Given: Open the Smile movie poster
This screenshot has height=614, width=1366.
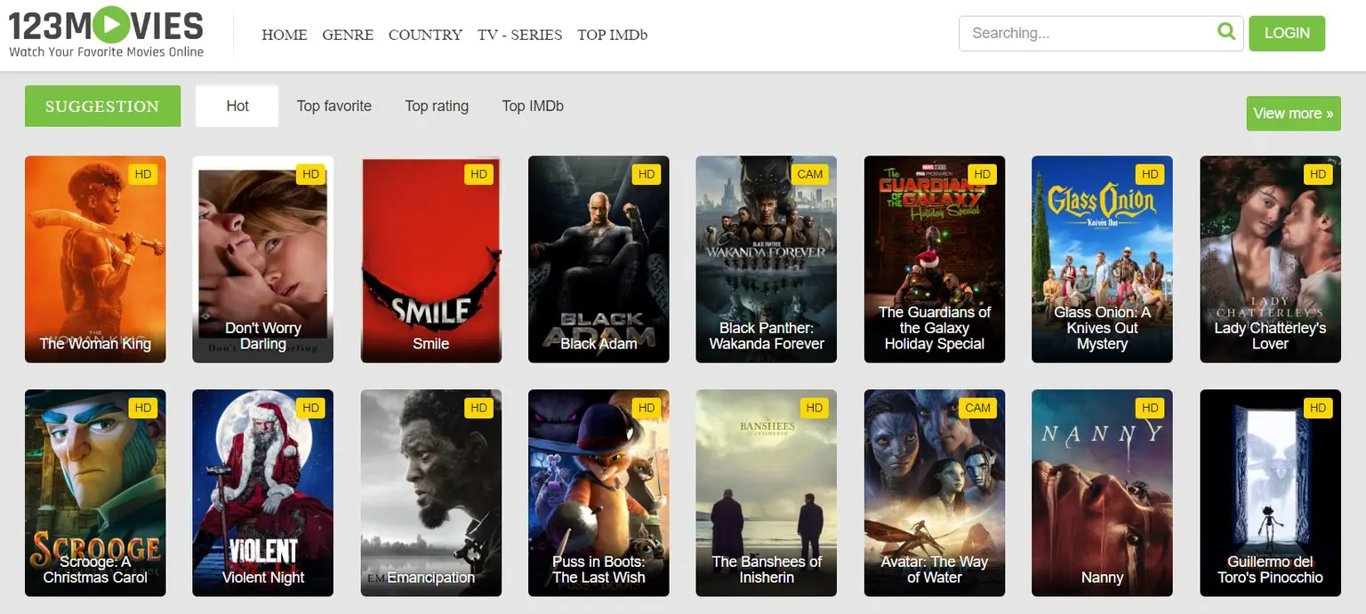Looking at the screenshot, I should [430, 259].
